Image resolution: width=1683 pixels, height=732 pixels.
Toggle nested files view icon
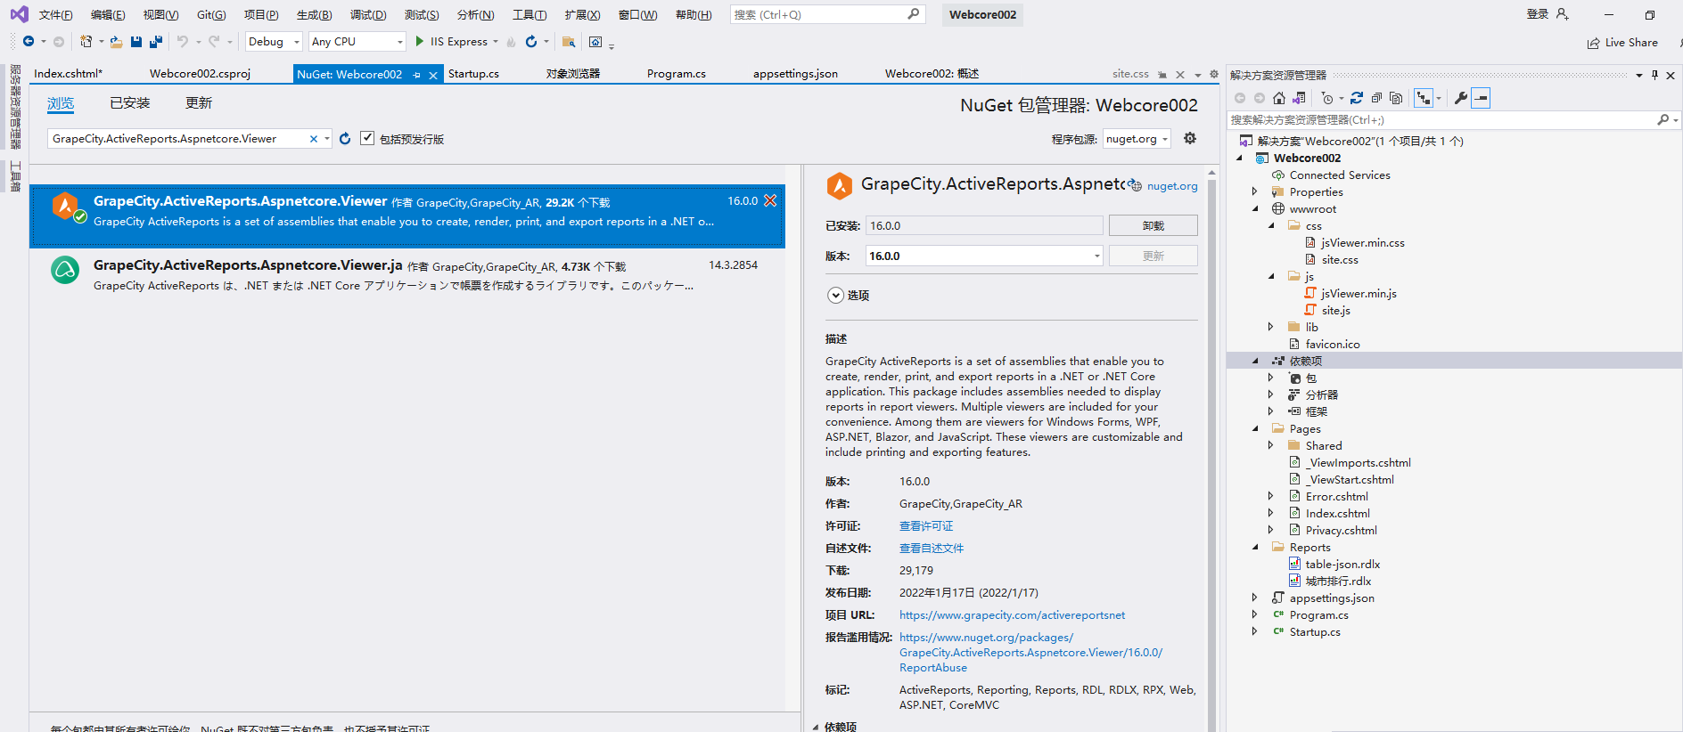coord(1424,98)
